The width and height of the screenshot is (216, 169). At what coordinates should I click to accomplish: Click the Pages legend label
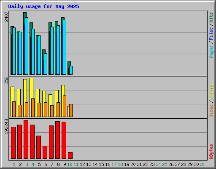click(x=211, y=52)
